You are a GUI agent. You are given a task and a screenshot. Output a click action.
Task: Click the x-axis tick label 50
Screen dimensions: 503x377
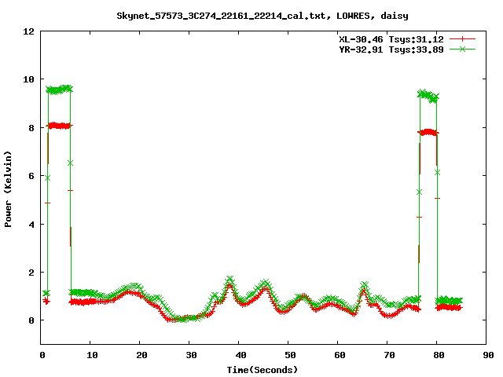(x=290, y=355)
